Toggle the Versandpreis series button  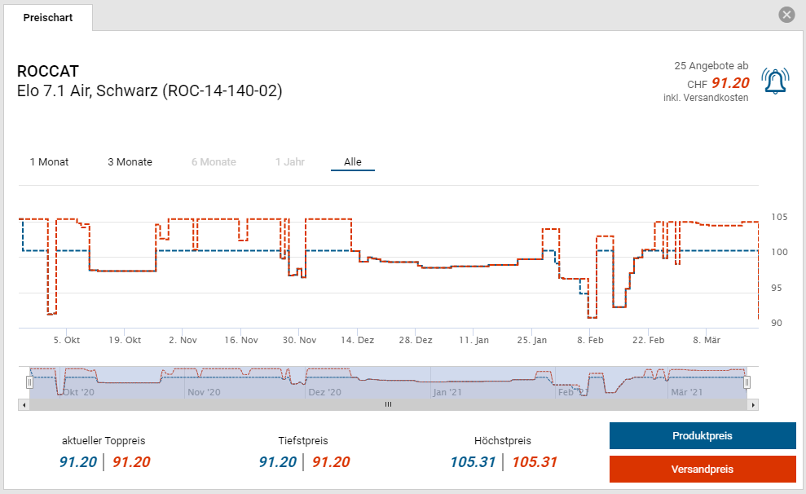click(702, 469)
